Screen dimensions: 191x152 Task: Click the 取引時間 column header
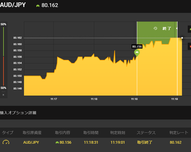(x=91, y=133)
